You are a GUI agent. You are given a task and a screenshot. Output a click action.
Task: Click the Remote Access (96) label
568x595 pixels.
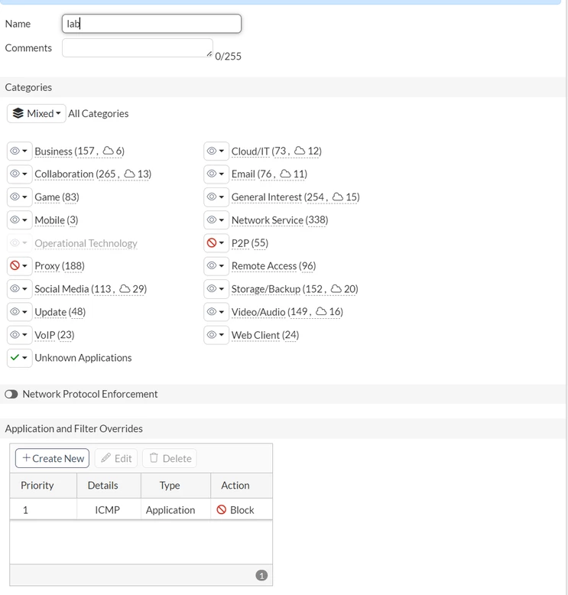[x=274, y=266]
